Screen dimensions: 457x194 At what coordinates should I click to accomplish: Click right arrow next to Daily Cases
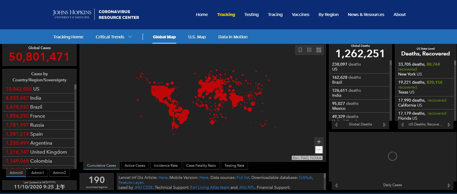(449, 185)
